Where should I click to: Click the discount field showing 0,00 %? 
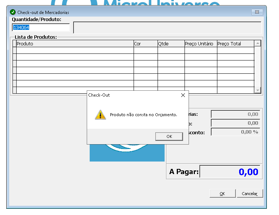[x=235, y=132]
